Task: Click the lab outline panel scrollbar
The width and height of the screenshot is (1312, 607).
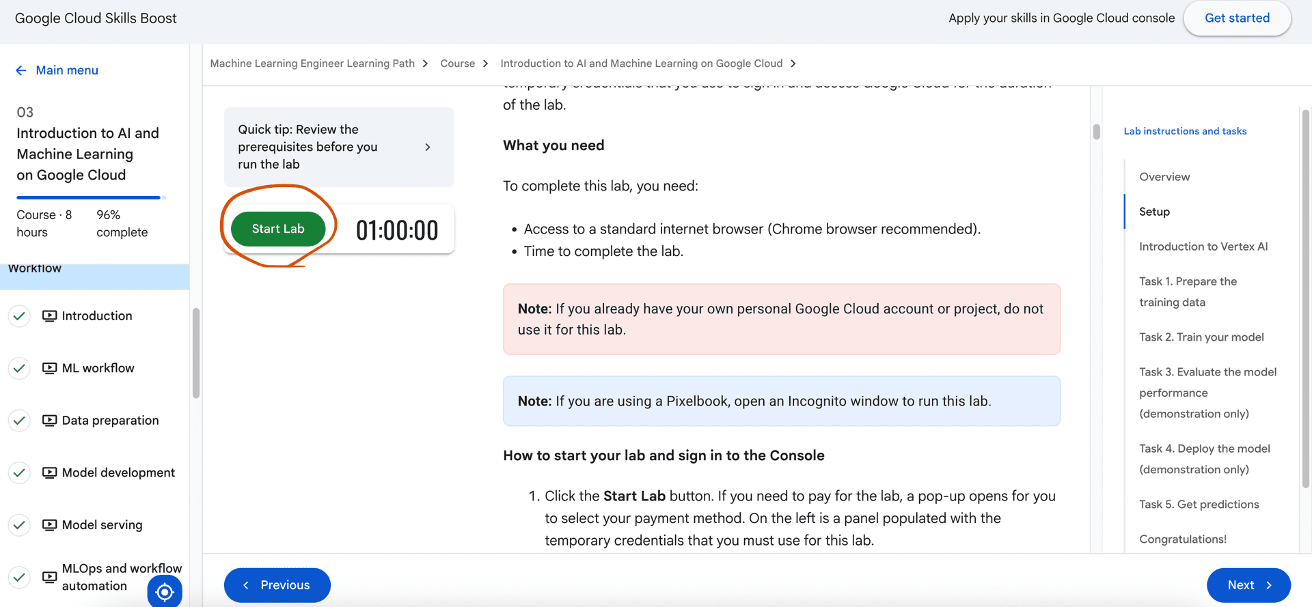Action: pos(1306,299)
